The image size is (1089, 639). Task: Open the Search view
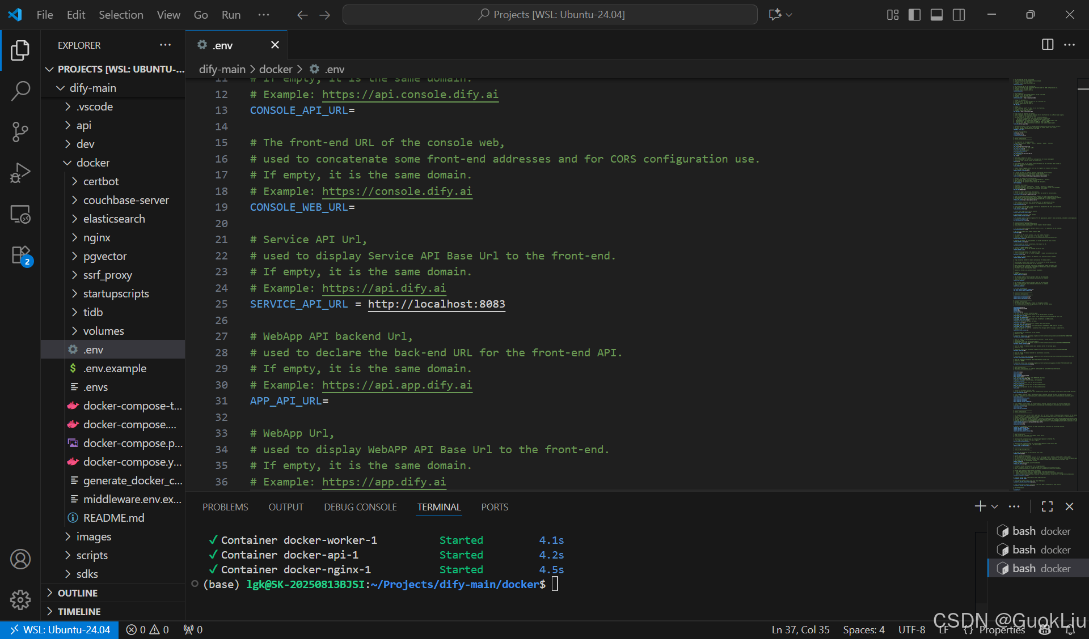20,91
